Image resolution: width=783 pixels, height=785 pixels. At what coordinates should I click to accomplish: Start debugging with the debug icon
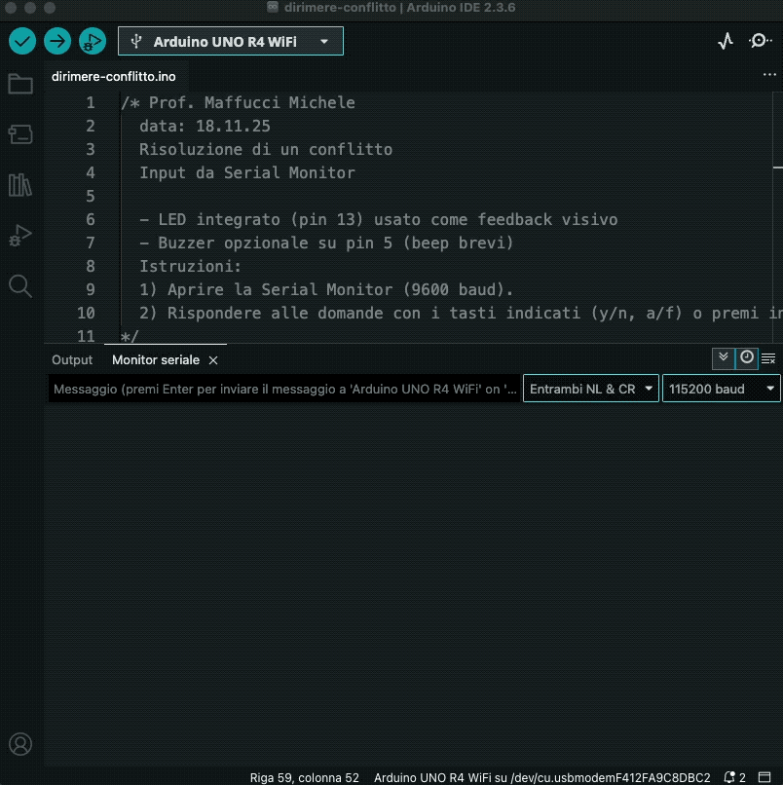[93, 41]
